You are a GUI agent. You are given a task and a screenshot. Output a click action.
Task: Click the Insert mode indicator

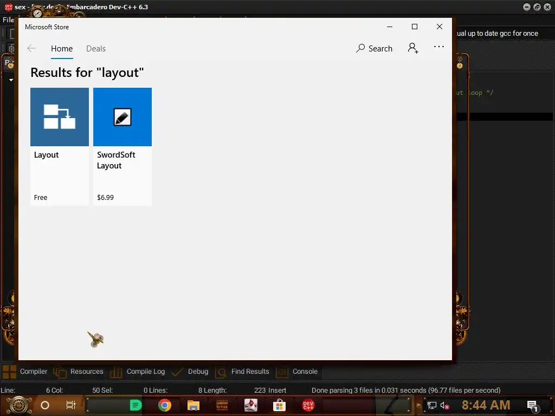[x=277, y=390]
